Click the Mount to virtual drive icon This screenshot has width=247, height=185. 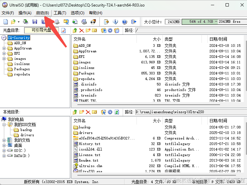[x=75, y=22]
